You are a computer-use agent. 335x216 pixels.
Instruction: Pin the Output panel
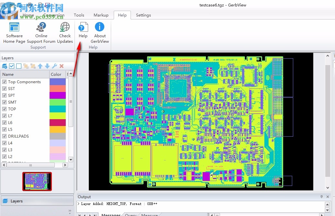coord(321,197)
